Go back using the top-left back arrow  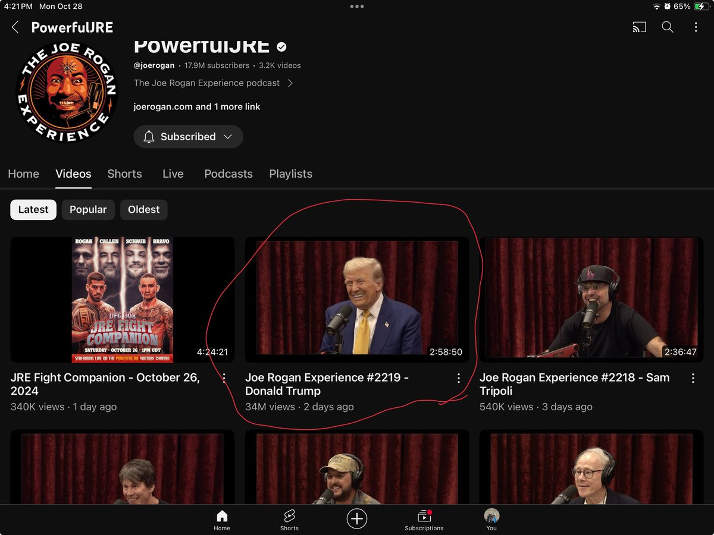click(x=15, y=27)
